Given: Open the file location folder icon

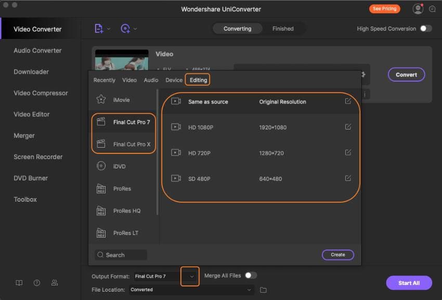Looking at the screenshot, I should tap(263, 290).
